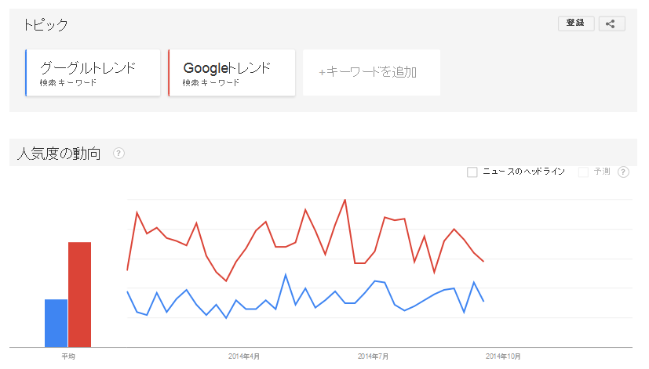Viewport: 649px width, 369px height.
Task: Click the blue line's highest peak
Action: tap(286, 274)
